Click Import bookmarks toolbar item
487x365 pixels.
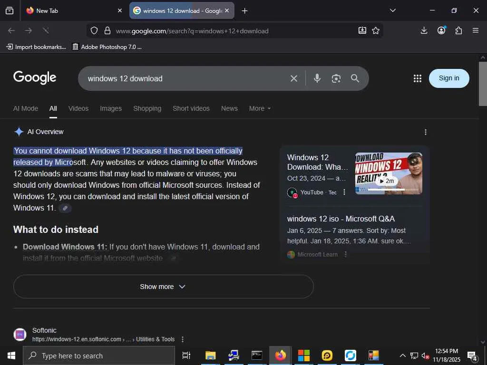coord(36,47)
